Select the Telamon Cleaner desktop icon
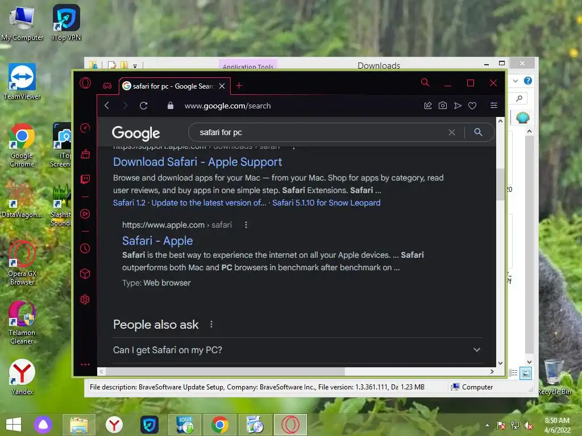The height and width of the screenshot is (436, 582). click(x=22, y=322)
